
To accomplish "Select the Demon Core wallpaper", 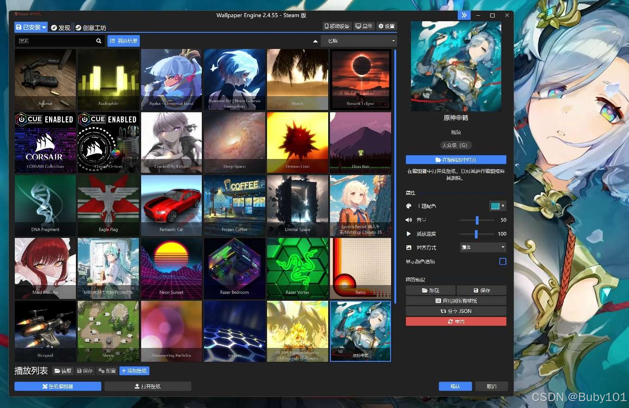I will pyautogui.click(x=298, y=142).
